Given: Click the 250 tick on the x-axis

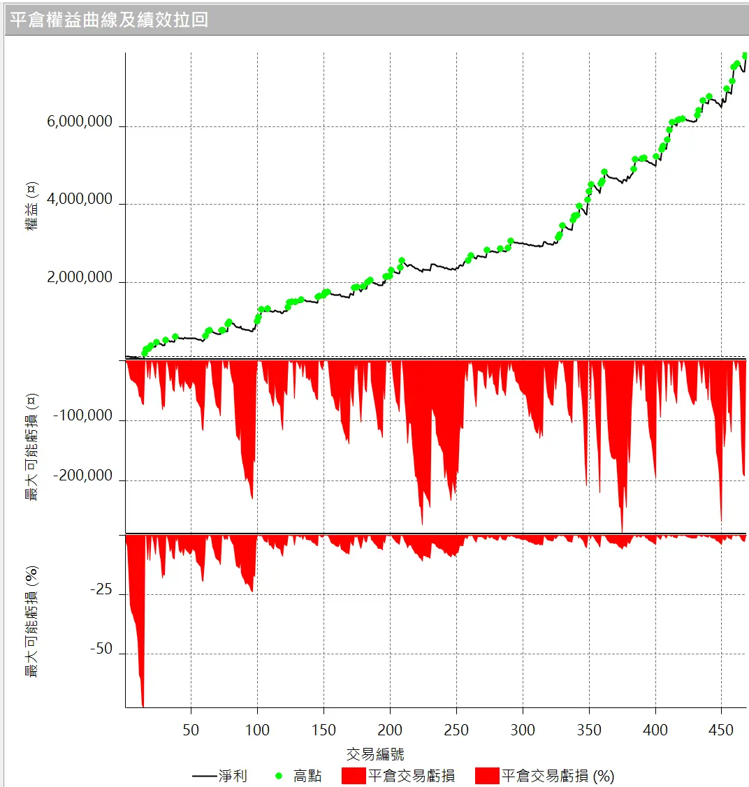Looking at the screenshot, I should pos(456,730).
